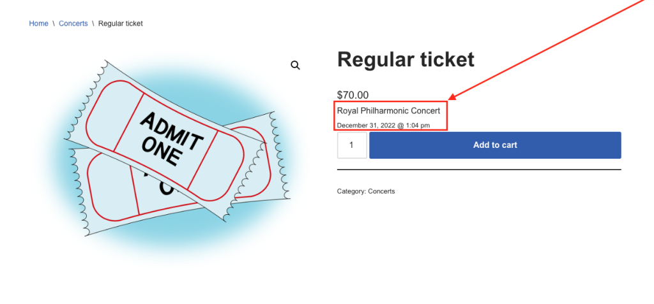Image resolution: width=654 pixels, height=304 pixels.
Task: Click the magnifier zoom icon on product image
Action: [x=295, y=65]
